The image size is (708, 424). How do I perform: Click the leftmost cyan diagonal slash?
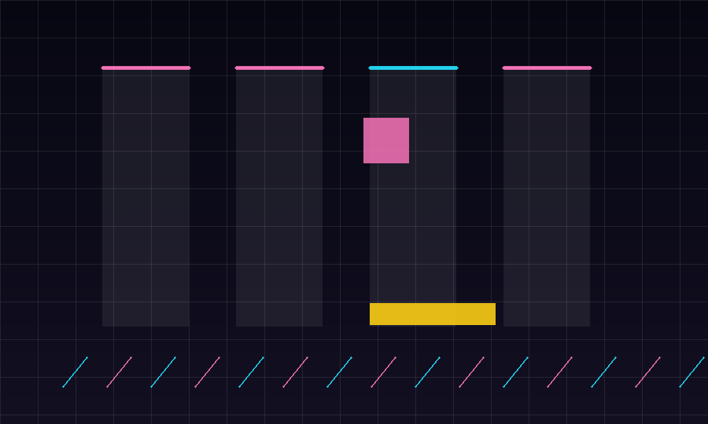coord(75,372)
